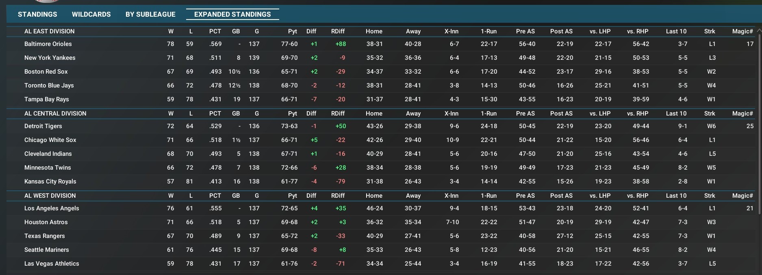The image size is (762, 275).
Task: Click Los Angeles Angels magic number 21
Action: [750, 208]
